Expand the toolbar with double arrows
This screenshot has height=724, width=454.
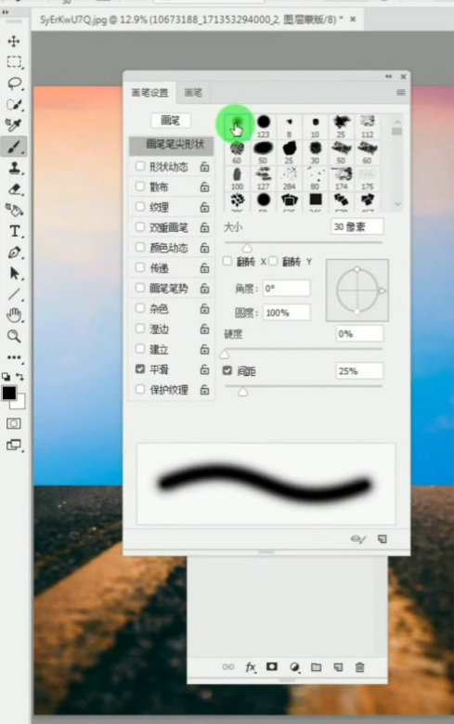(x=6, y=12)
